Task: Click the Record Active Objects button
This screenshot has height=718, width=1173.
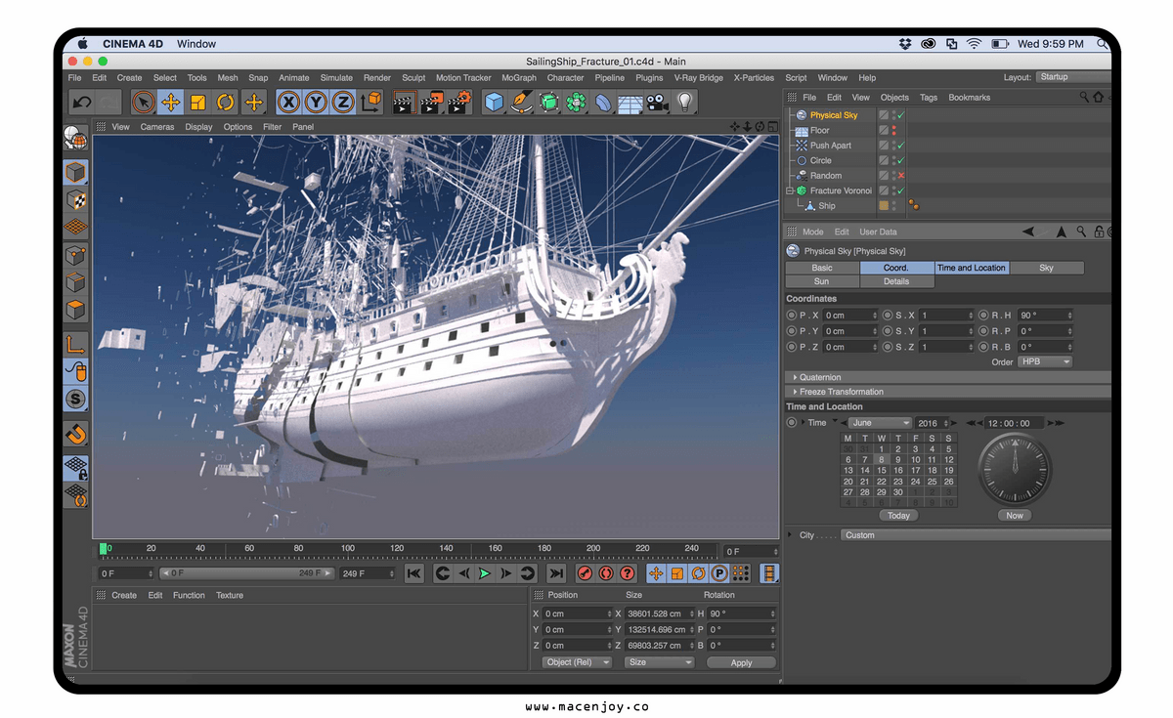Action: point(585,573)
